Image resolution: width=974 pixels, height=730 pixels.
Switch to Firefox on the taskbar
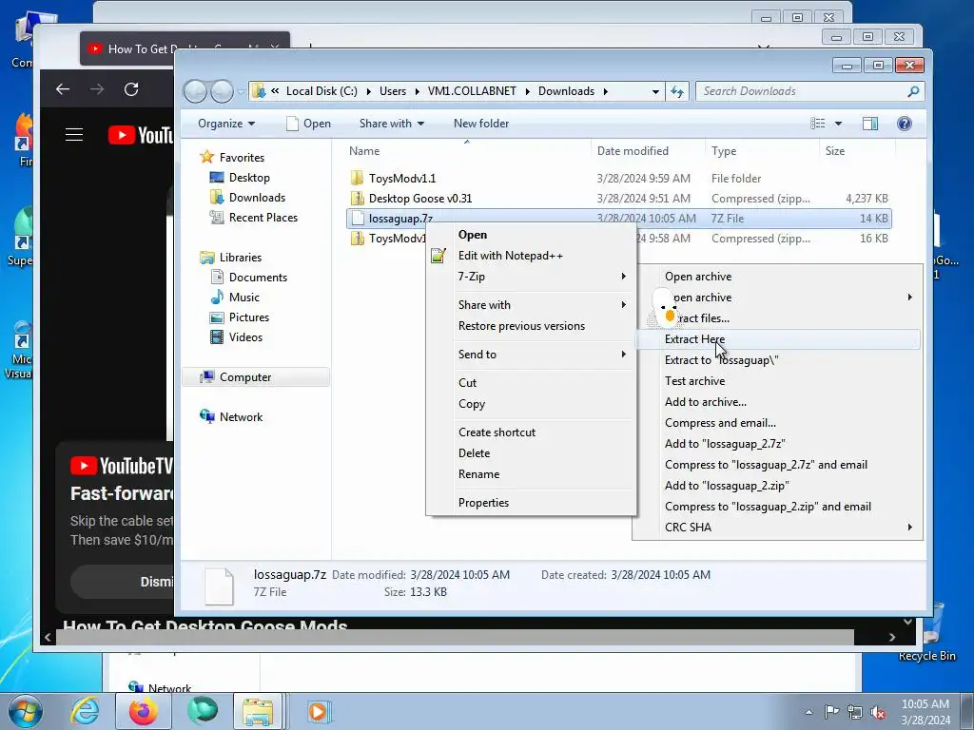click(x=143, y=711)
